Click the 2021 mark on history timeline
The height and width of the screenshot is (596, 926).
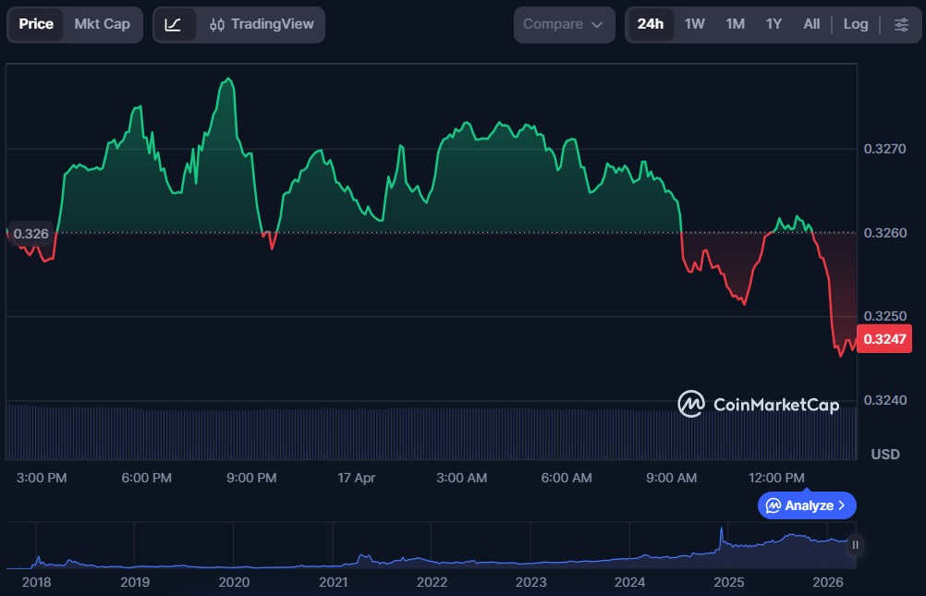(x=333, y=582)
